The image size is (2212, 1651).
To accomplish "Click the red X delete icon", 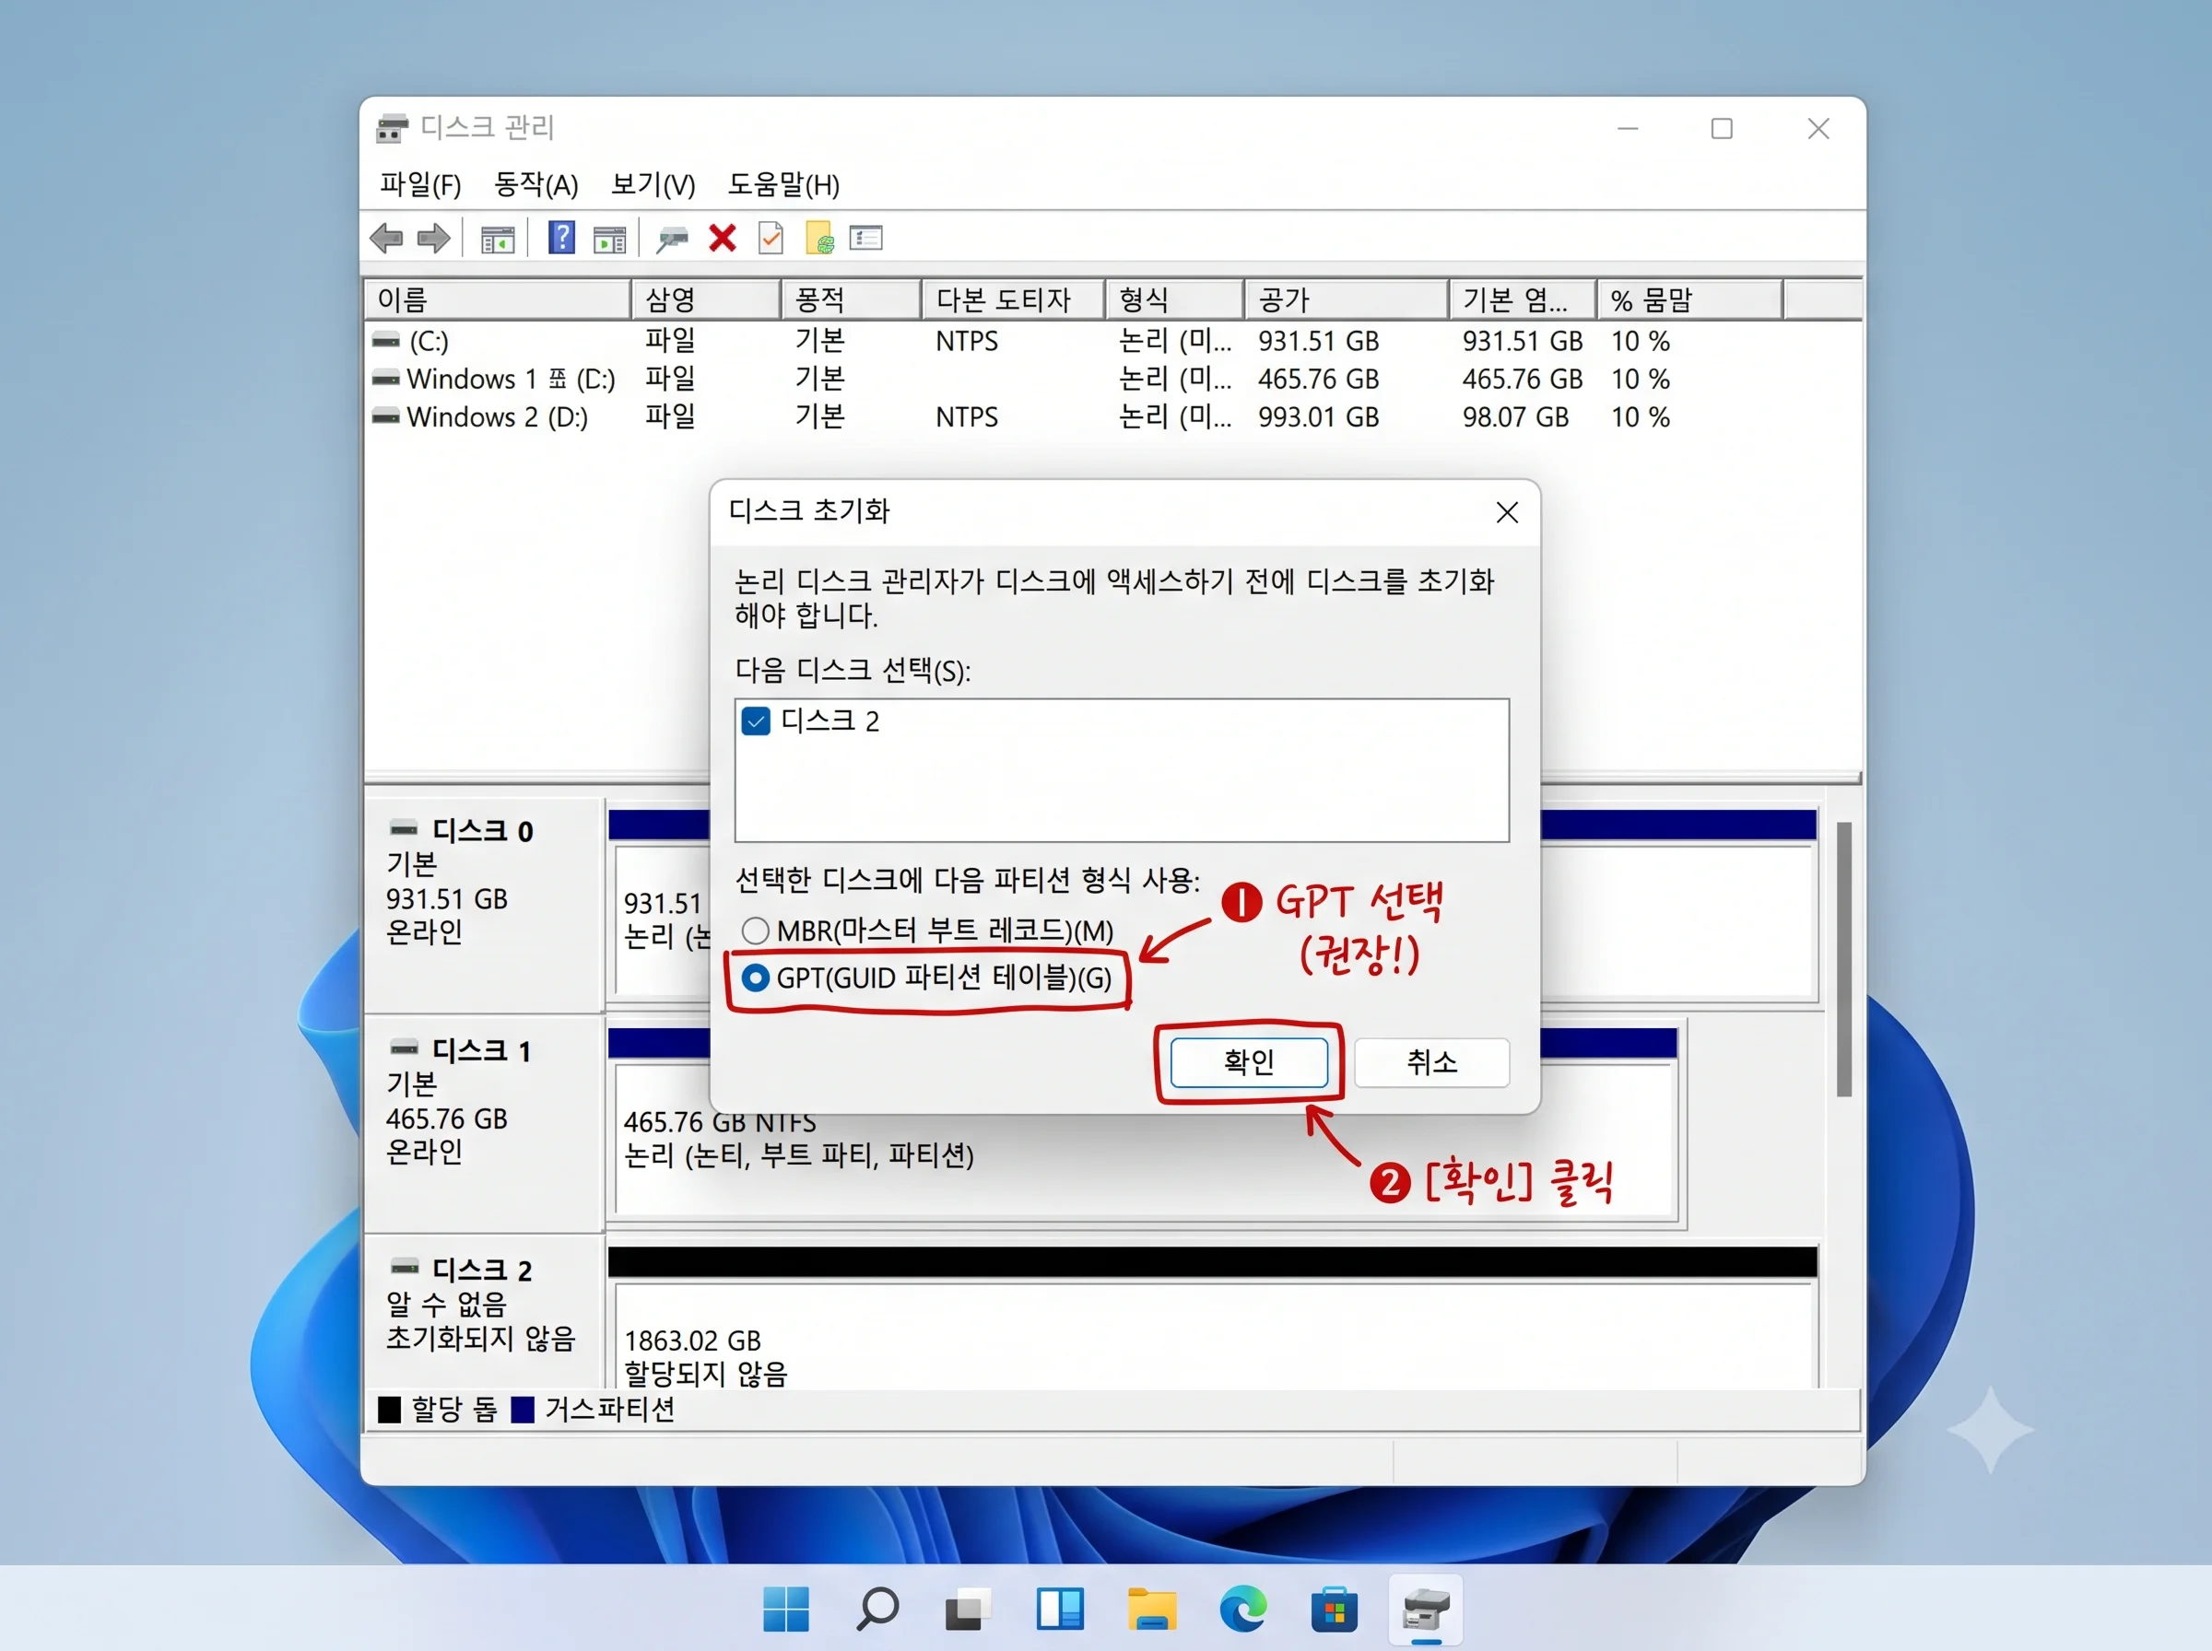I will (722, 239).
